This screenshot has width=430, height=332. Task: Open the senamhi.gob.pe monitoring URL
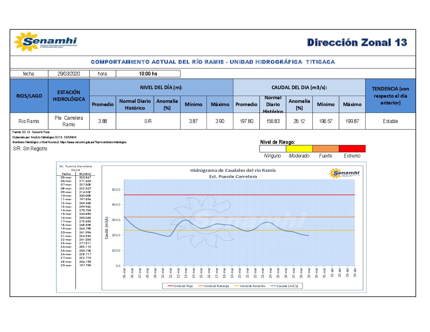(93, 142)
